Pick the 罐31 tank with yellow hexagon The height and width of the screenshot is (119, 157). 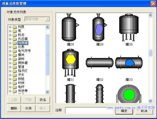[70, 62]
